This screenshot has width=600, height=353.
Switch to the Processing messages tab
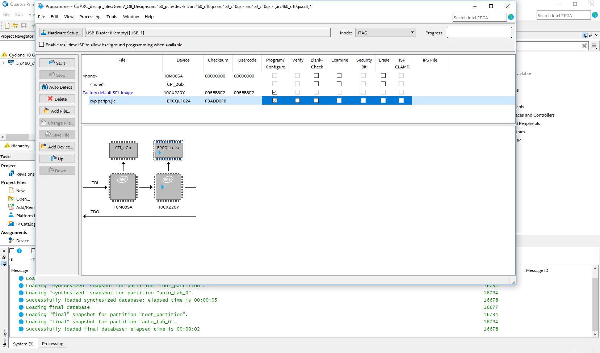53,344
